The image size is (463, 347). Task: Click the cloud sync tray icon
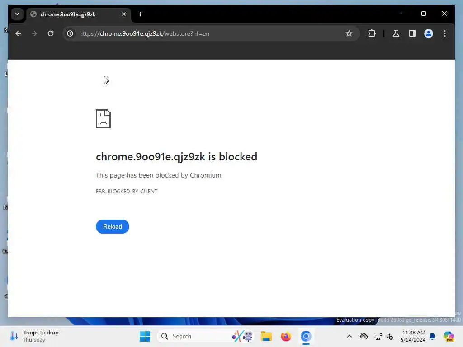tap(364, 336)
